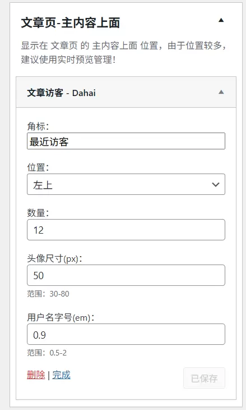Click the 头像尺寸(px) label
The width and height of the screenshot is (246, 410).
pyautogui.click(x=54, y=258)
